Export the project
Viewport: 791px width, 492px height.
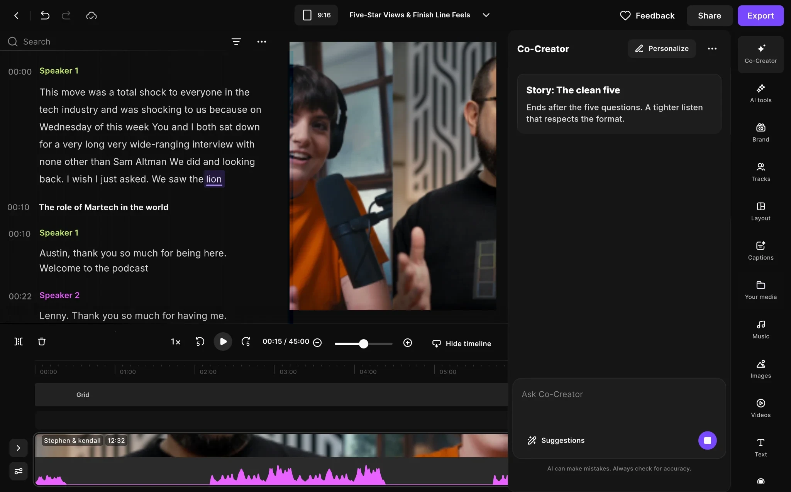761,15
